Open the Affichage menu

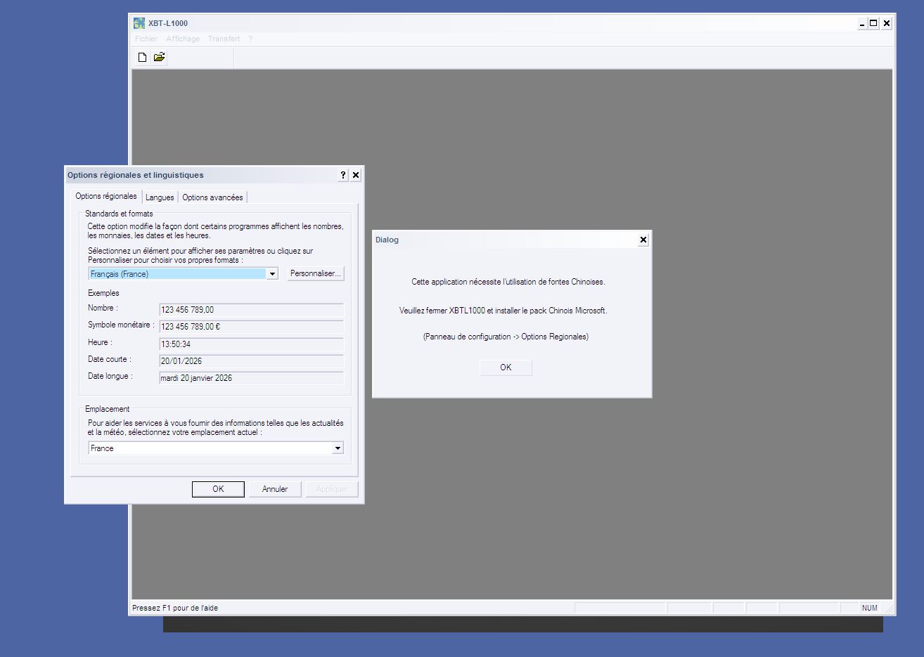pyautogui.click(x=183, y=39)
